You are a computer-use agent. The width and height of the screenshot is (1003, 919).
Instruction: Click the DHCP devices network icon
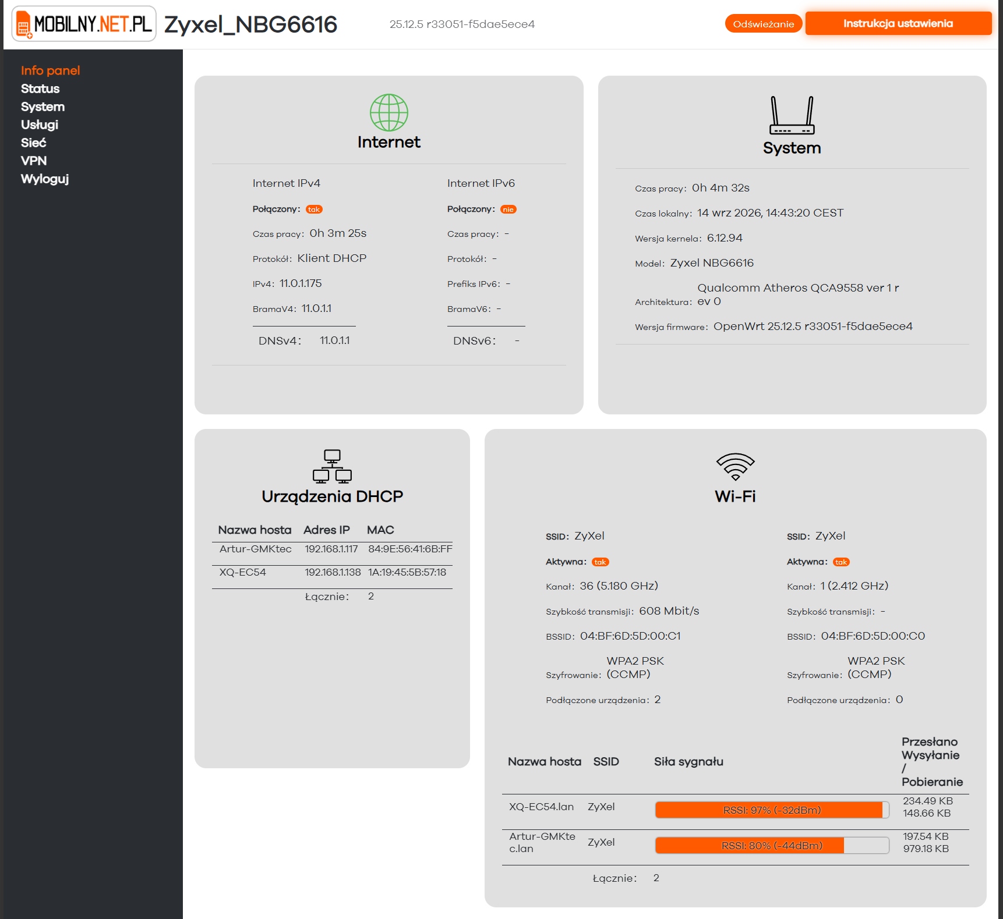pos(332,466)
